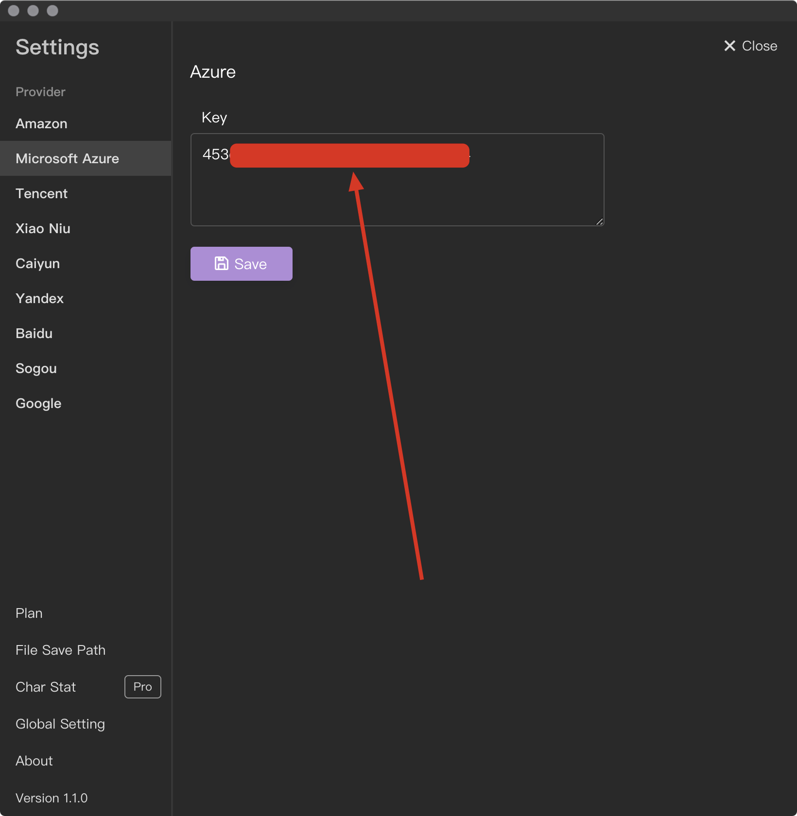This screenshot has height=816, width=797.
Task: Select Amazon provider in sidebar
Action: pos(42,123)
